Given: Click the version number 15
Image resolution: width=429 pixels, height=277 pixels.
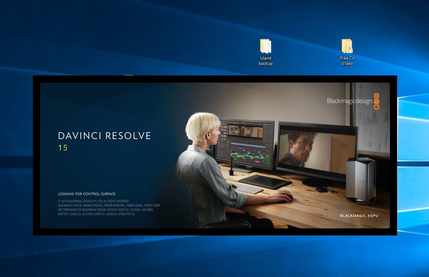Looking at the screenshot, I should click(63, 148).
